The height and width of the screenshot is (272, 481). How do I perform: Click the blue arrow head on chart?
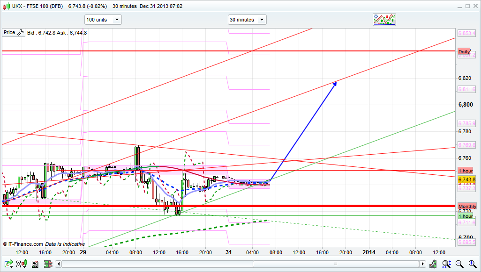[x=335, y=84]
